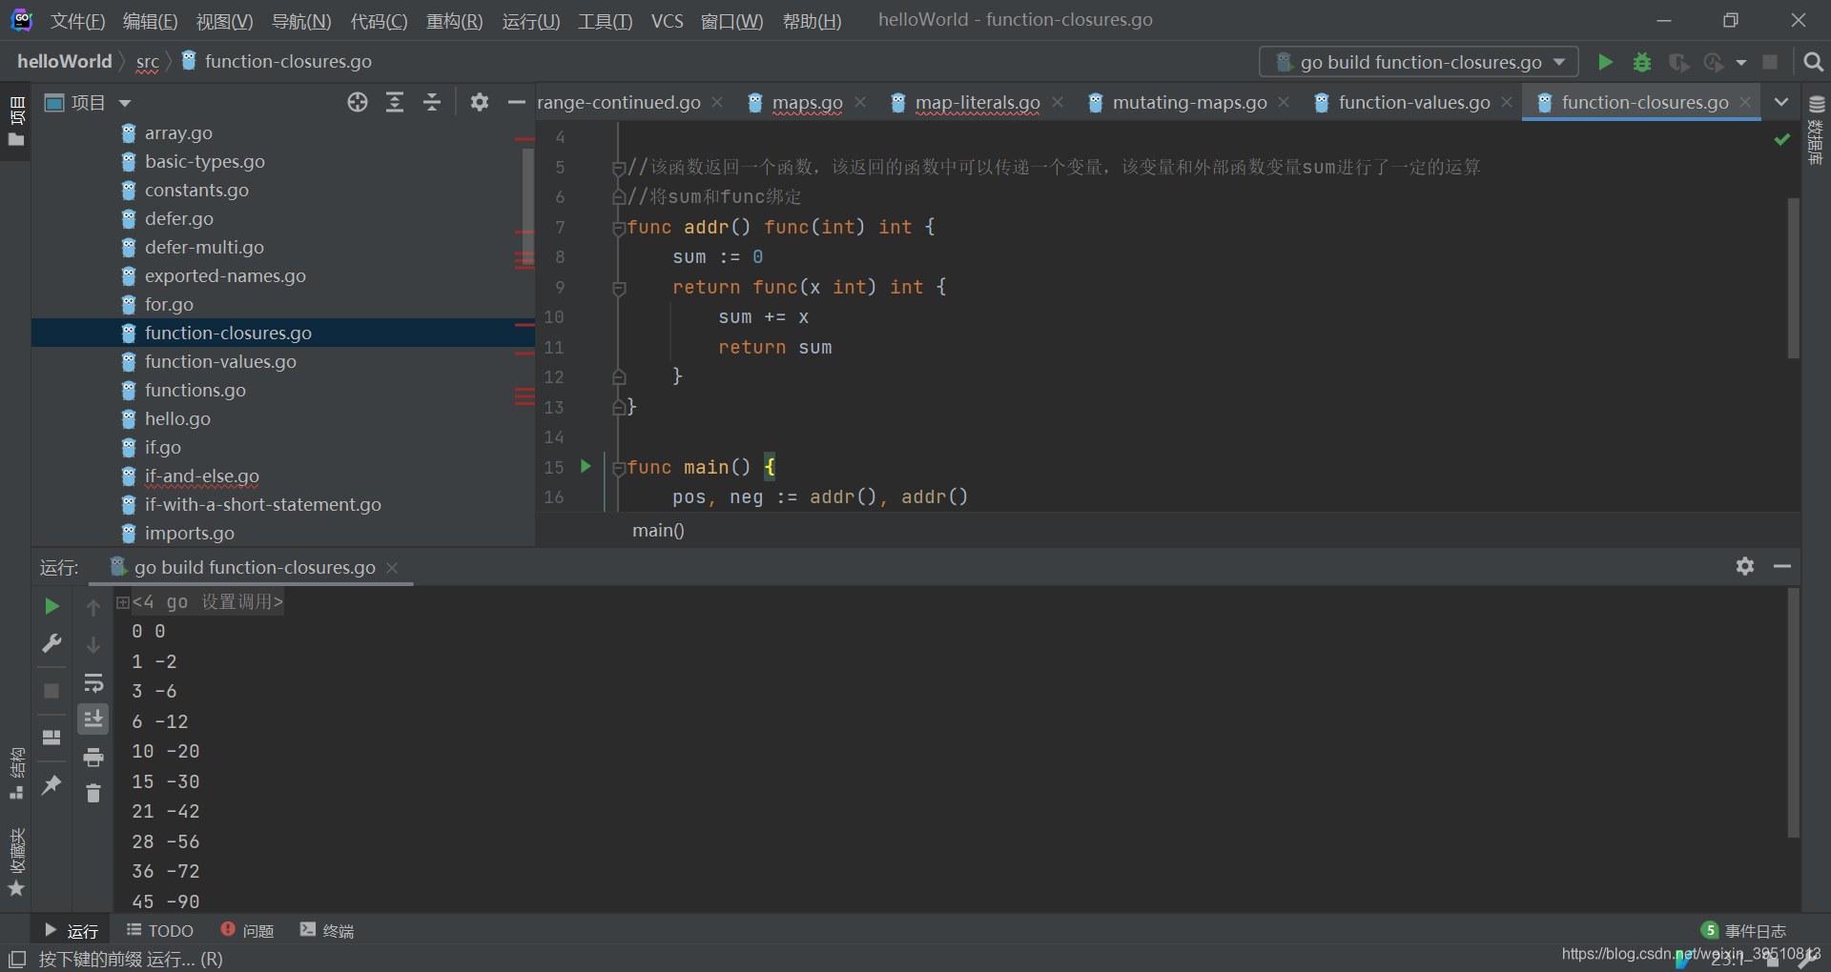Select imports.go in project tree
1831x972 pixels.
189,533
